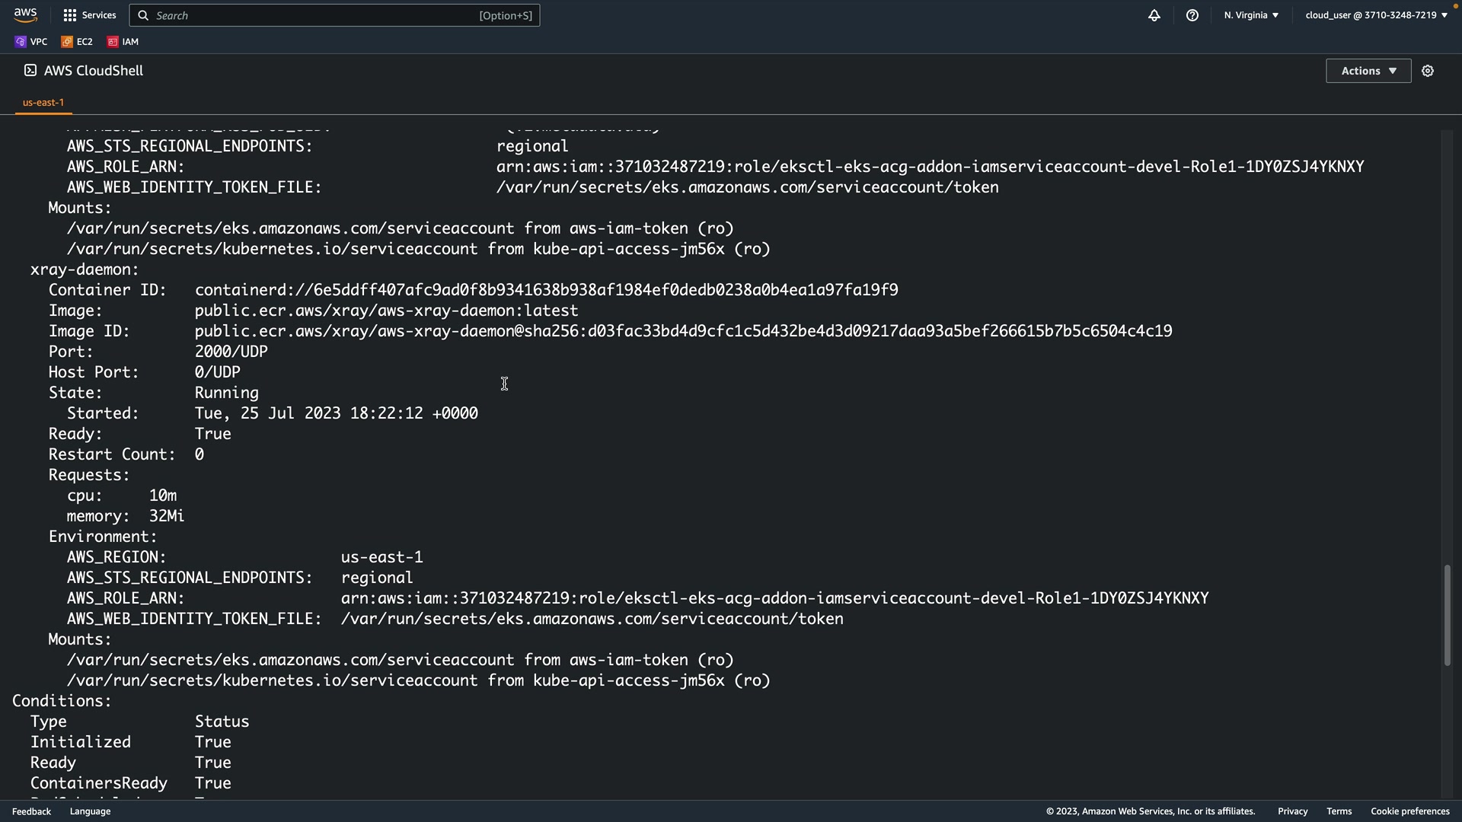Screen dimensions: 1462x822
Task: Click the terminal vertical scrollbar thumb
Action: pyautogui.click(x=1447, y=615)
